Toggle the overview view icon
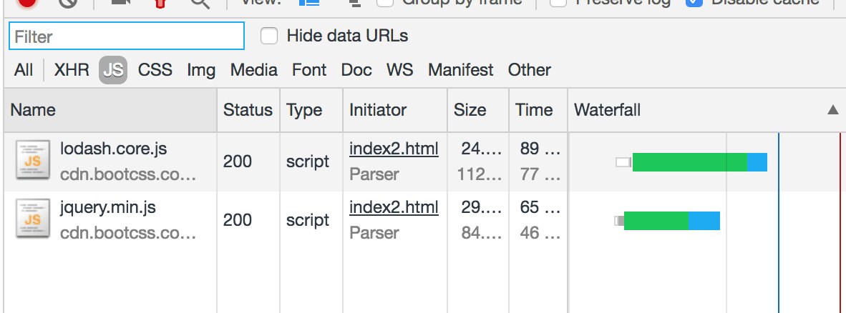This screenshot has height=313, width=846. (354, 2)
